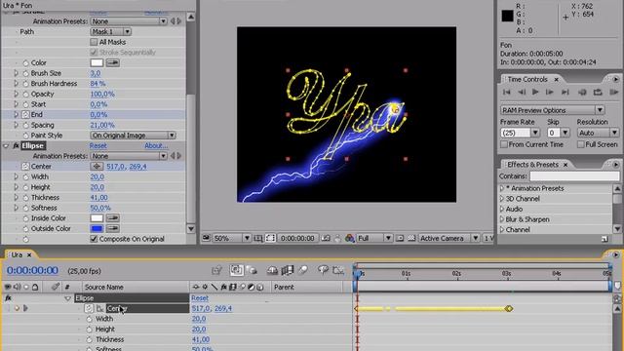Click the Play button in Time Controls
Screen dimensions: 624x351
pos(535,92)
